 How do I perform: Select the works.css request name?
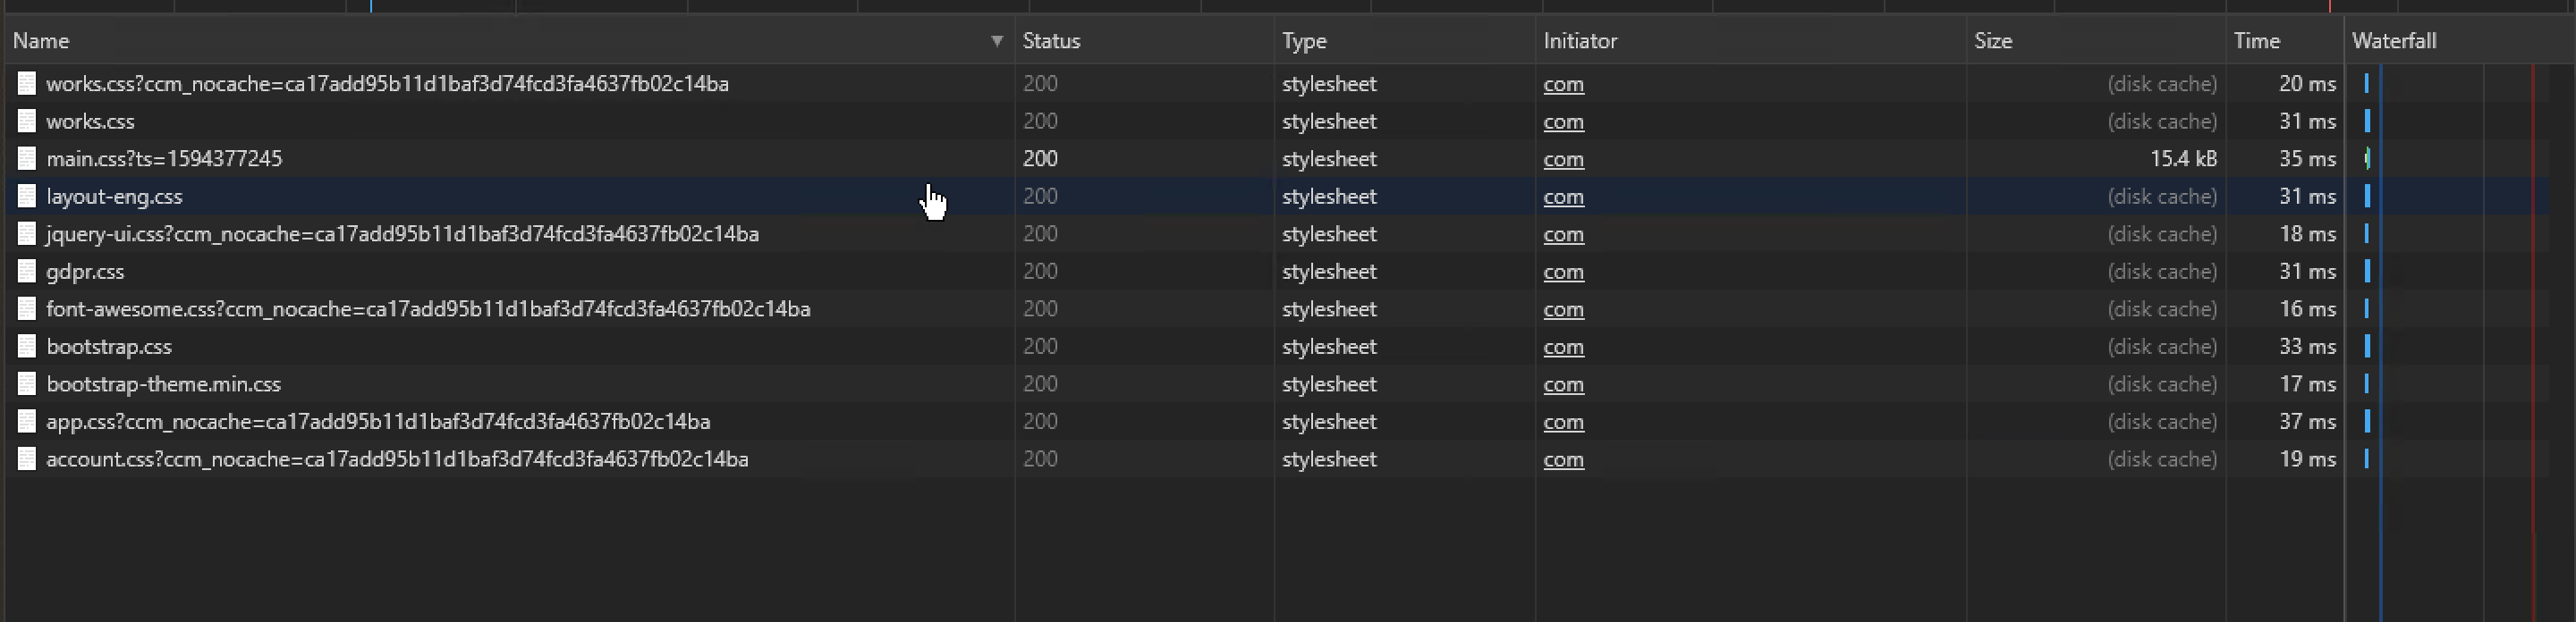tap(90, 122)
